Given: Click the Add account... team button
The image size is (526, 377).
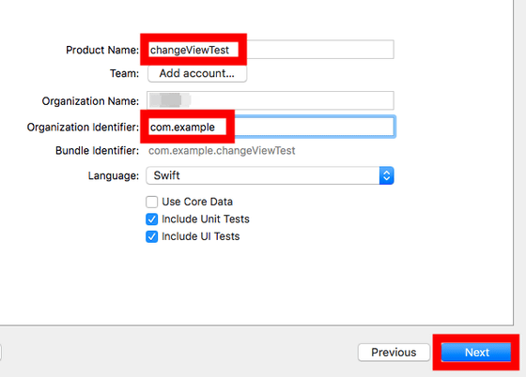Looking at the screenshot, I should tap(197, 73).
